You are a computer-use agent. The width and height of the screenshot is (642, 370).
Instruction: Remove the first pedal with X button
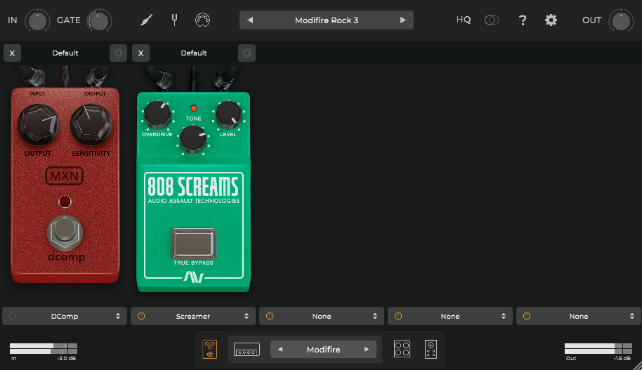coord(12,53)
